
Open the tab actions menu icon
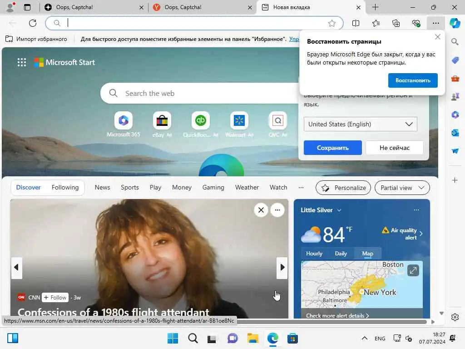[x=27, y=7]
